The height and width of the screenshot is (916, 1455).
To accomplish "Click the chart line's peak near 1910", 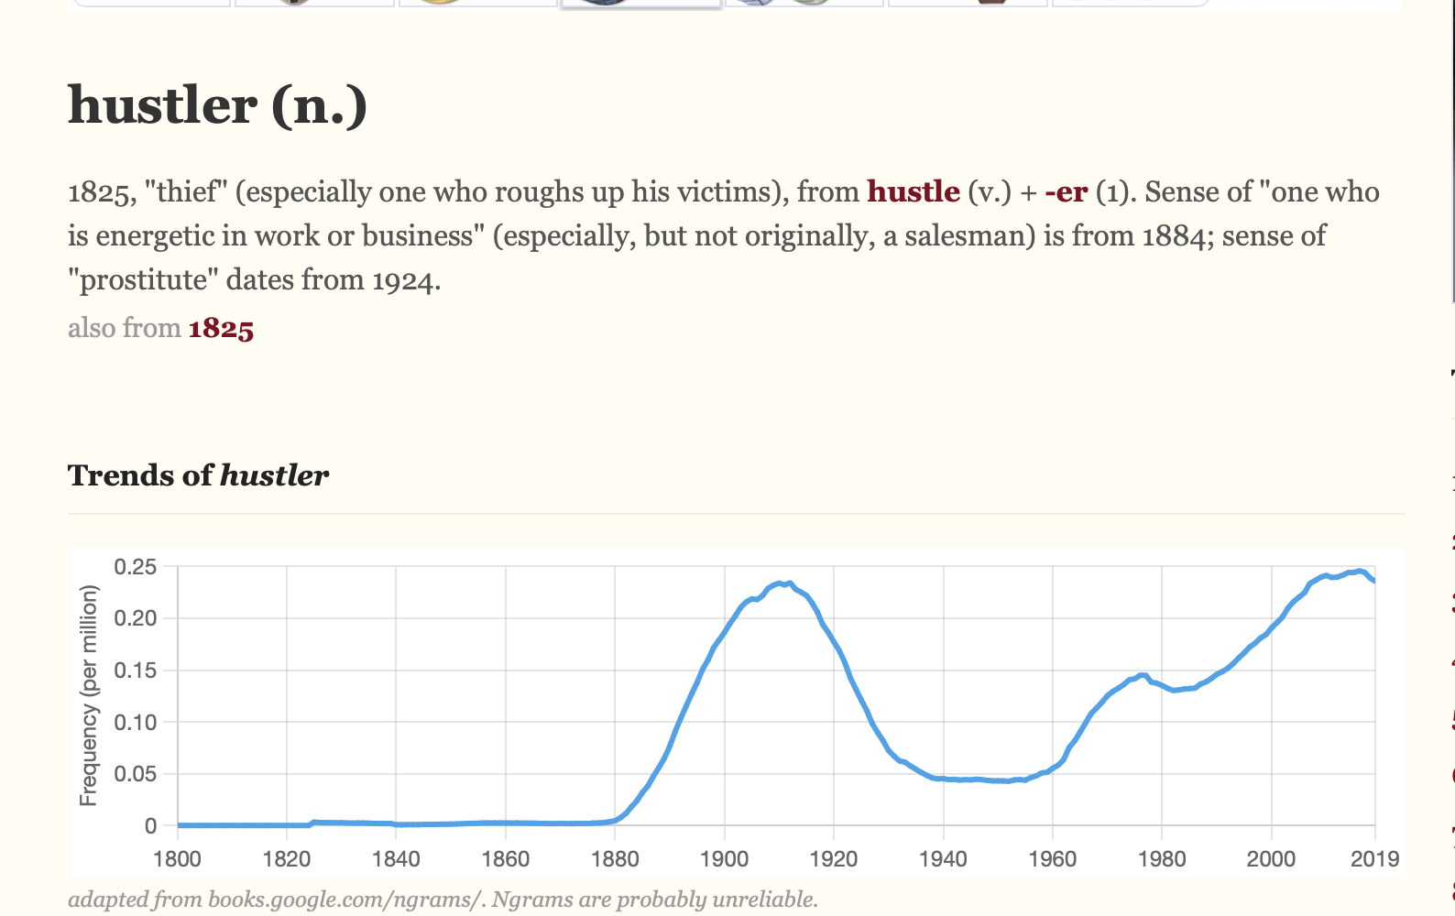I will tap(780, 583).
